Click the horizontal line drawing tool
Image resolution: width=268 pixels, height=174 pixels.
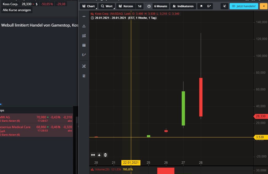(84, 16)
